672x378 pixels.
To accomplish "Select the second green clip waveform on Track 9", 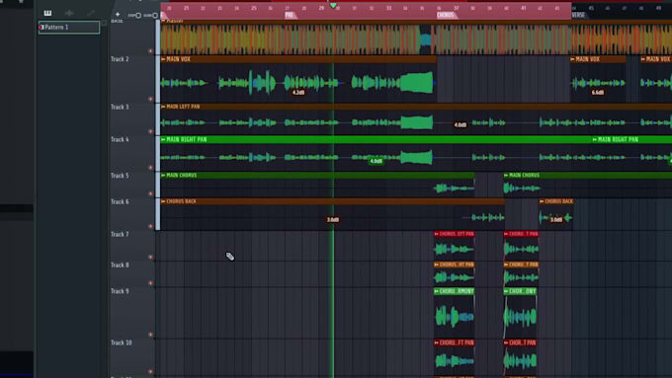I will click(x=520, y=317).
